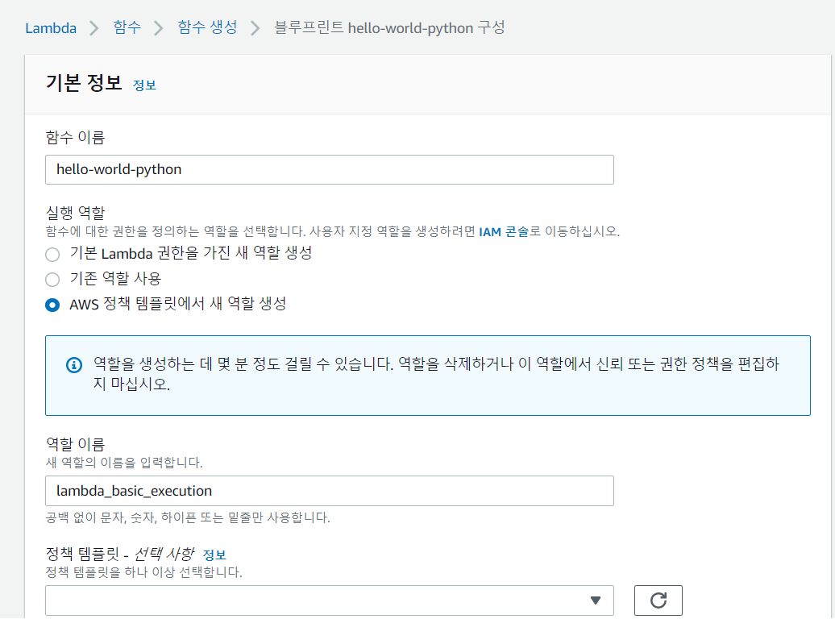Open the 함수 생성 breadcrumb link
835x619 pixels.
click(207, 27)
